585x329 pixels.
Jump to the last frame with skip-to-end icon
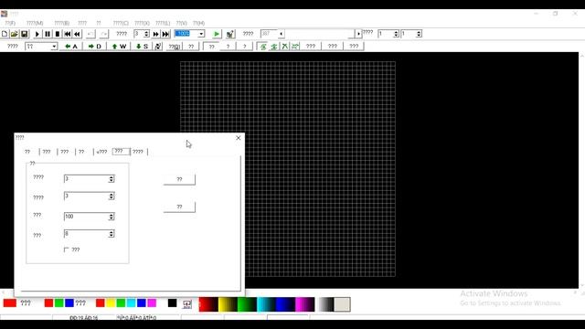click(165, 34)
